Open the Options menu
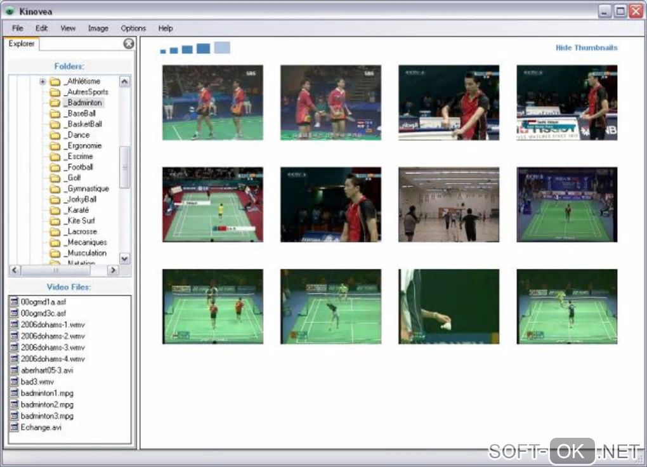Screen dimensions: 647x467 click(x=133, y=28)
